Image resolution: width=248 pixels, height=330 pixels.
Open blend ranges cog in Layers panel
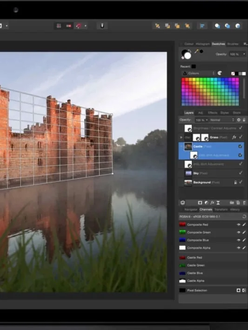click(x=239, y=120)
